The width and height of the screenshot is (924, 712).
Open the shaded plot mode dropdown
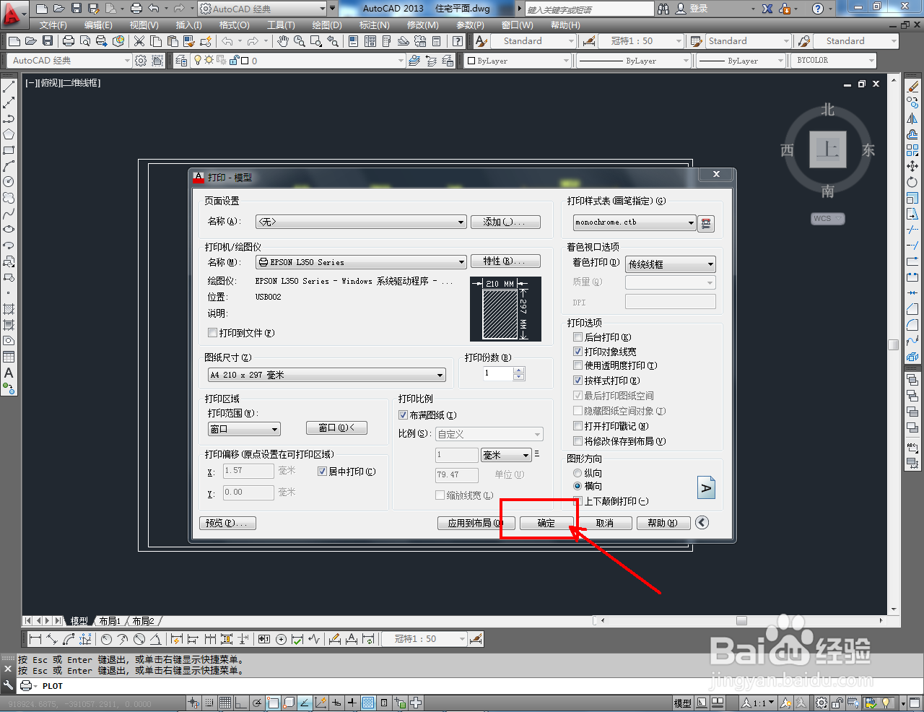click(671, 264)
